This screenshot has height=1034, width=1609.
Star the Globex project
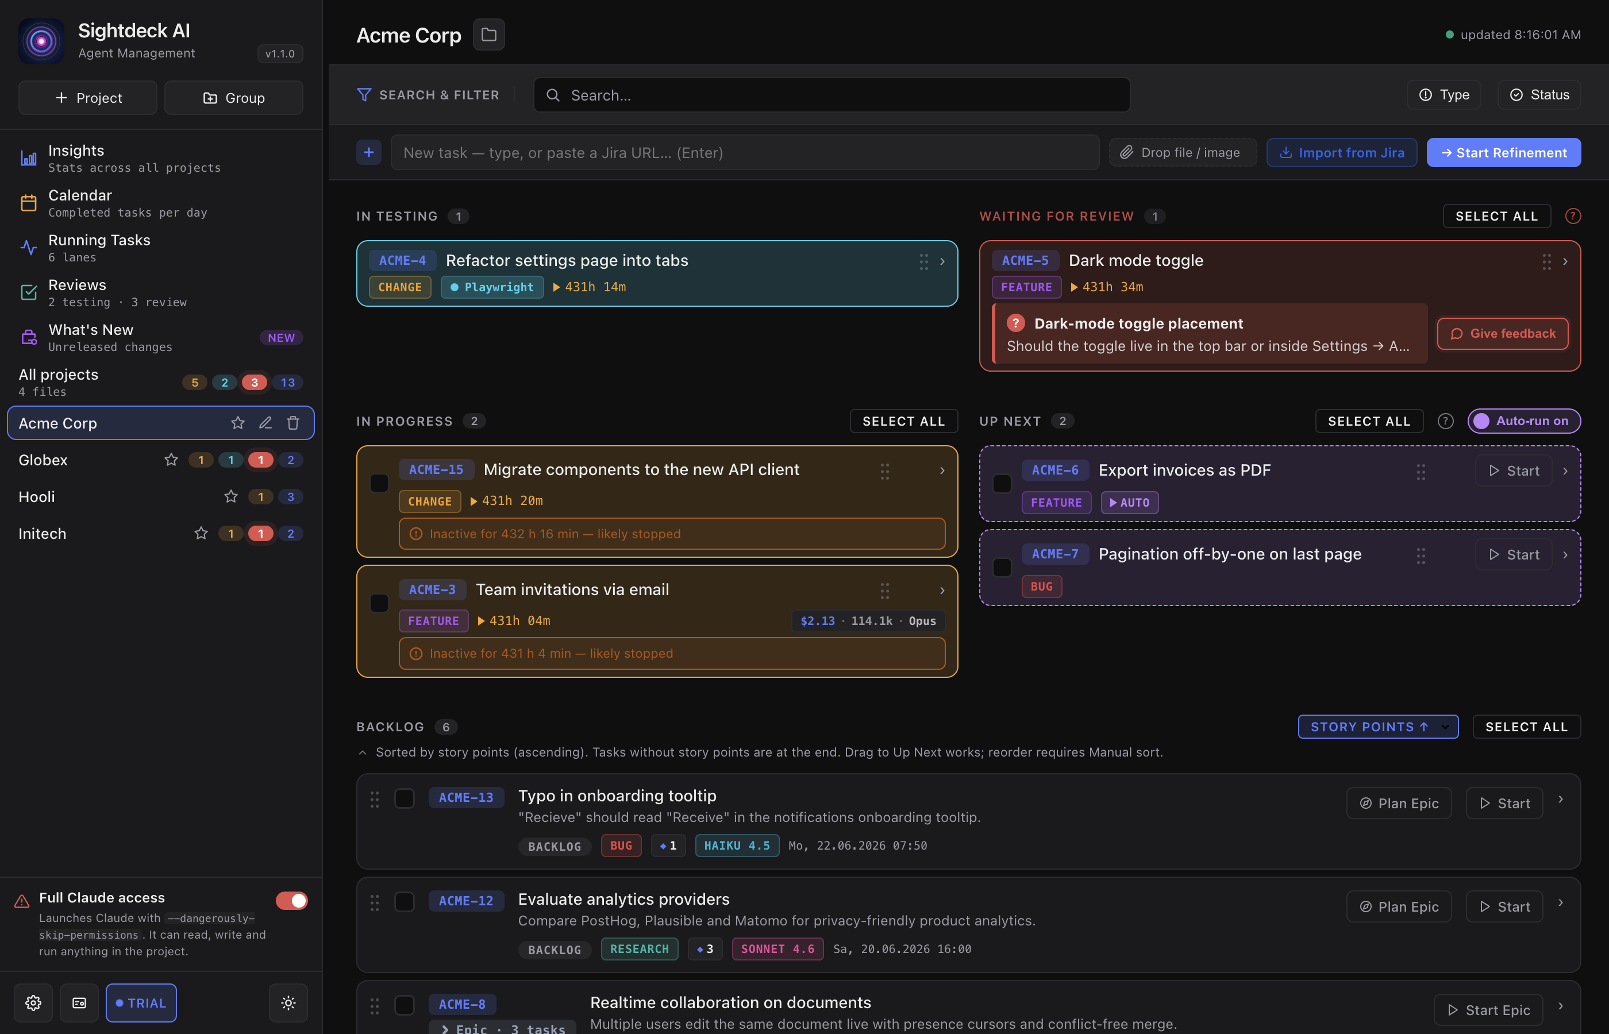pos(171,460)
